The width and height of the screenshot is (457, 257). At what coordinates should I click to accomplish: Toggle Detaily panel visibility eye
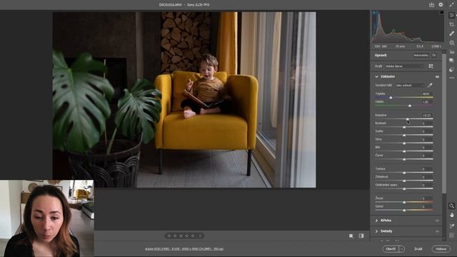pos(437,231)
